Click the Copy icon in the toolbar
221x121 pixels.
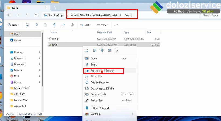tap(36, 25)
